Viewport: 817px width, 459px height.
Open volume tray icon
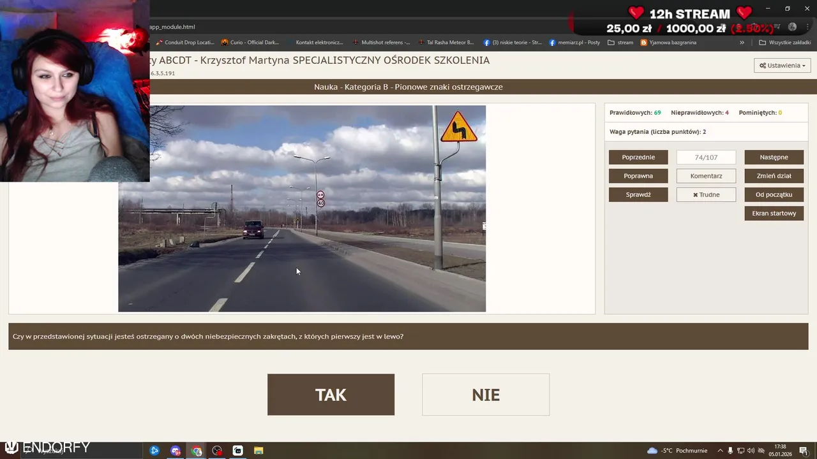click(x=751, y=451)
